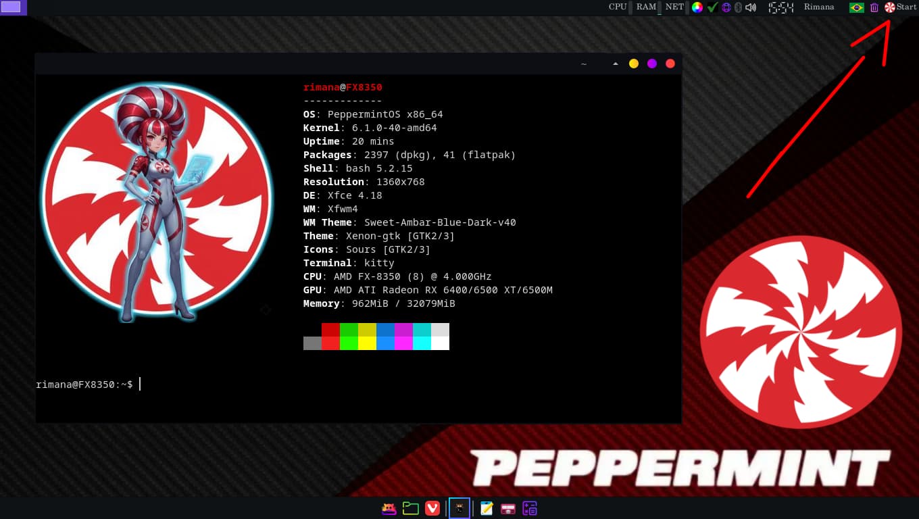
Task: Launch Vivaldi browser from the dock
Action: pos(432,508)
